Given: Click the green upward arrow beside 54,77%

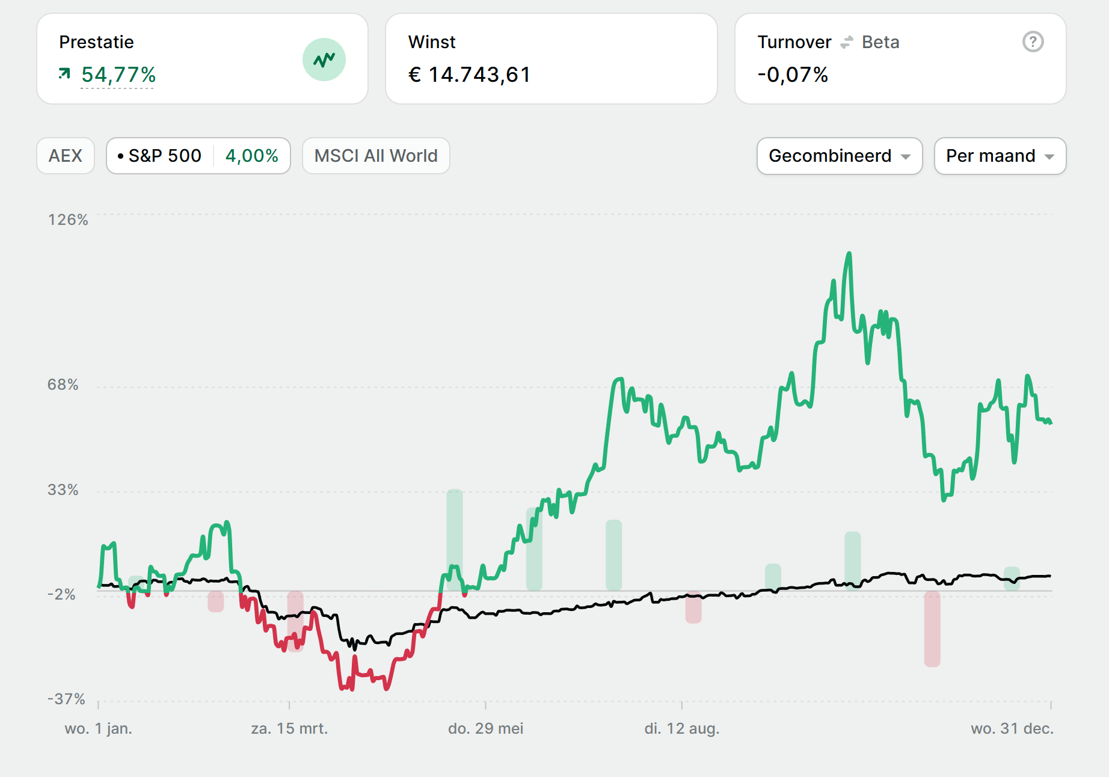Looking at the screenshot, I should [64, 74].
